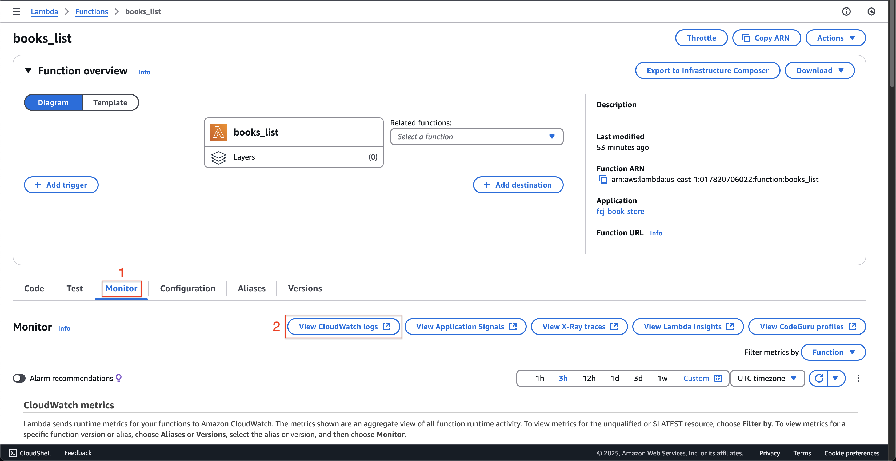Click the Throttle button

(x=701, y=38)
